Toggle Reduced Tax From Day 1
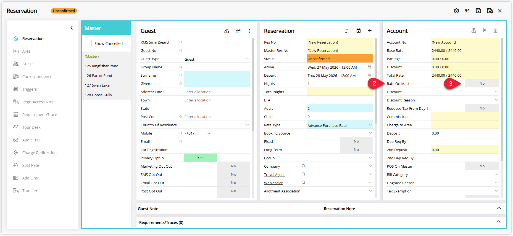 [x=482, y=108]
